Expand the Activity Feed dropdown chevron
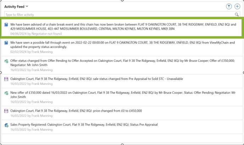 [27, 6]
